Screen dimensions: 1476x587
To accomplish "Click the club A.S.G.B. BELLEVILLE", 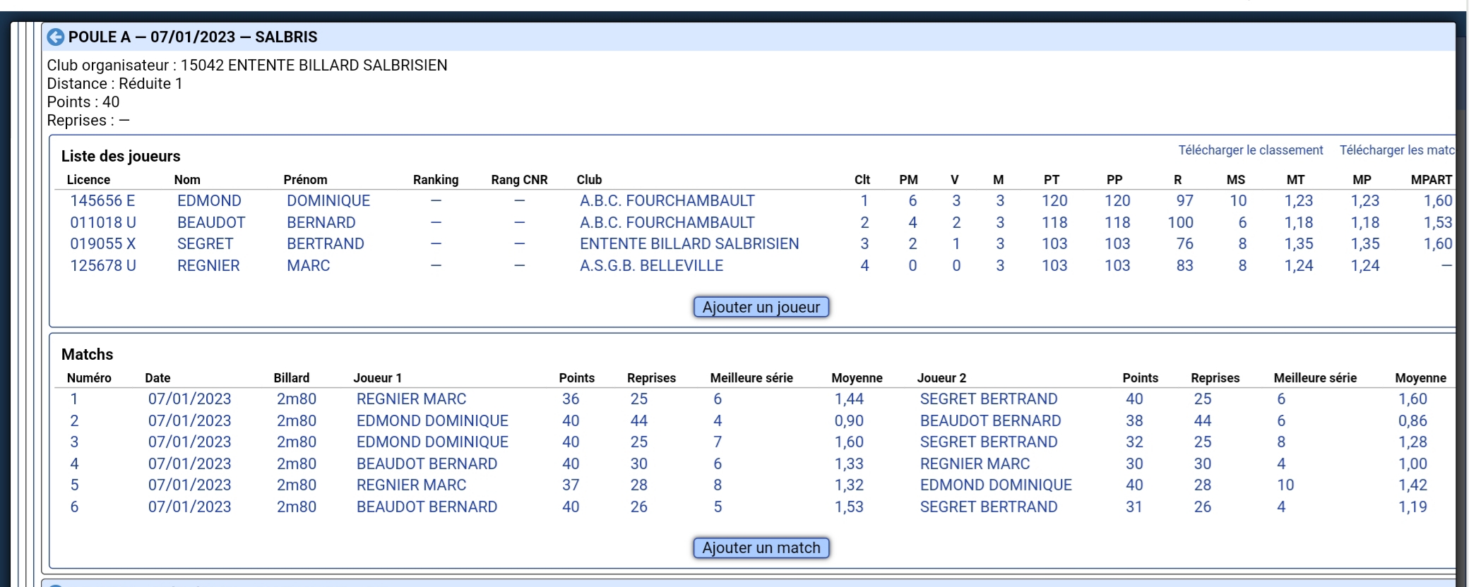I will [652, 266].
